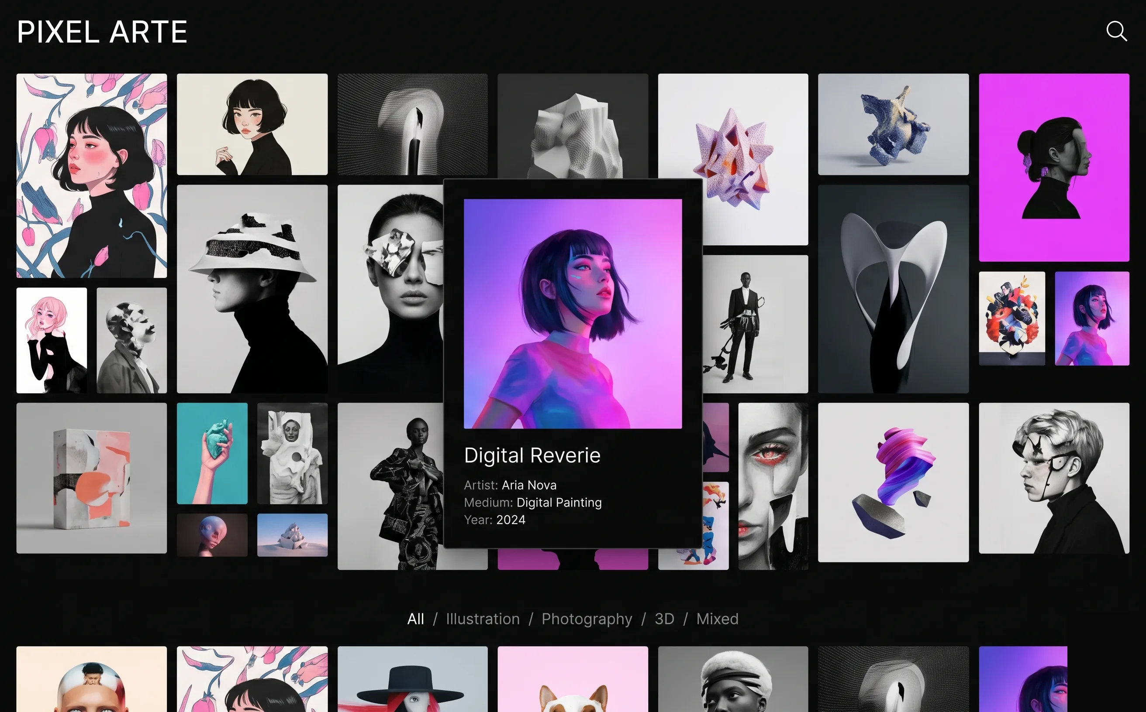Viewport: 1146px width, 712px height.
Task: Open the small neon girl thumbnail beside floral collage
Action: tap(1092, 318)
